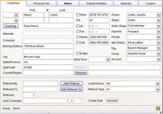Open the Notes tab
This screenshot has width=163, height=114.
[x=68, y=3]
